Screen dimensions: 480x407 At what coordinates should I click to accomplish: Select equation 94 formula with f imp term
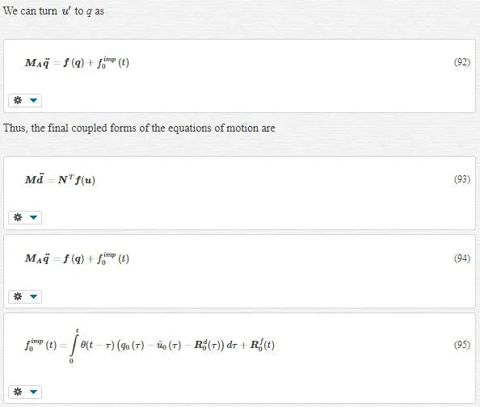pyautogui.click(x=77, y=258)
